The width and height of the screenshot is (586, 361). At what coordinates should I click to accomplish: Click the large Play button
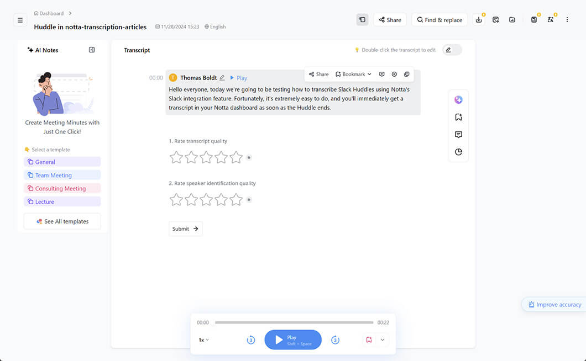[293, 339]
